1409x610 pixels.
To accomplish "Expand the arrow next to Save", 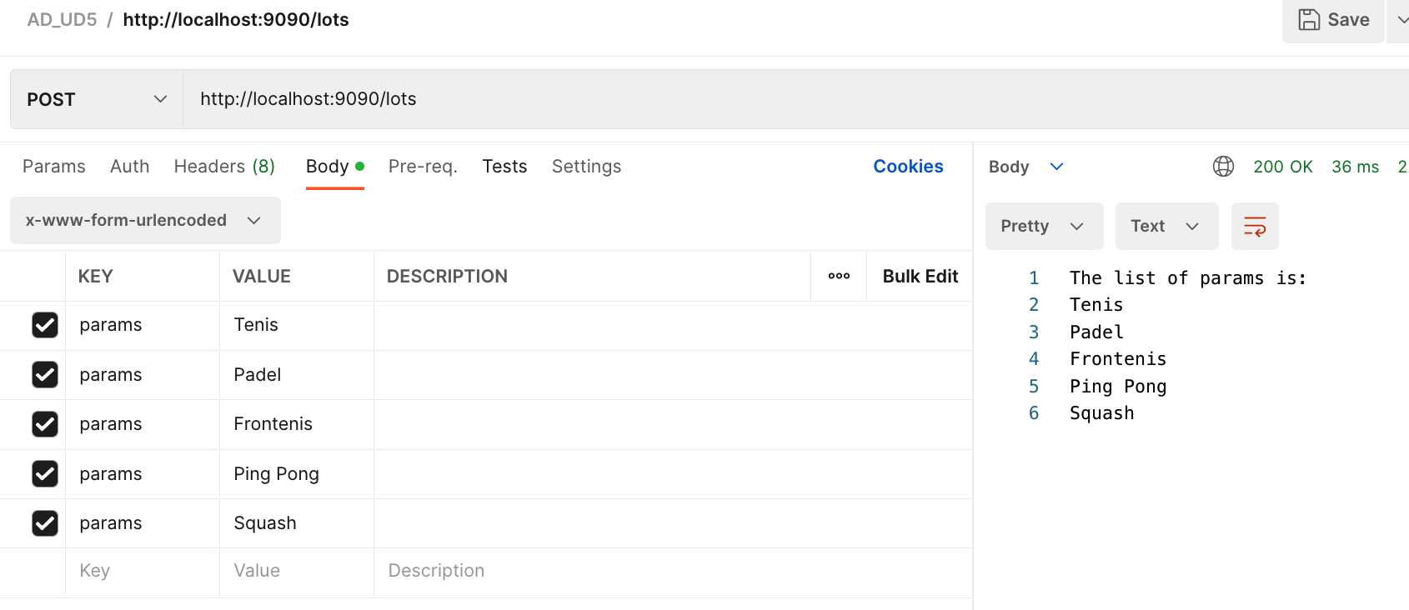I will pyautogui.click(x=1401, y=20).
